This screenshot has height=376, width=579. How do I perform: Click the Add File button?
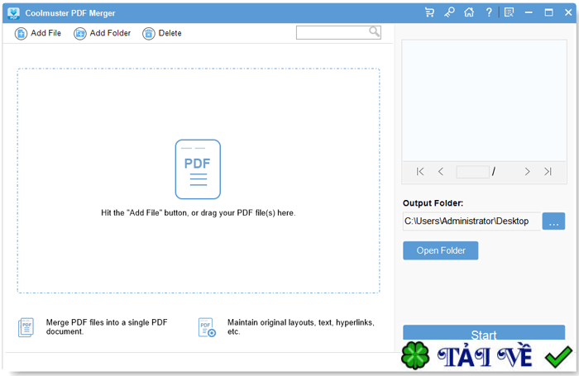click(x=38, y=33)
